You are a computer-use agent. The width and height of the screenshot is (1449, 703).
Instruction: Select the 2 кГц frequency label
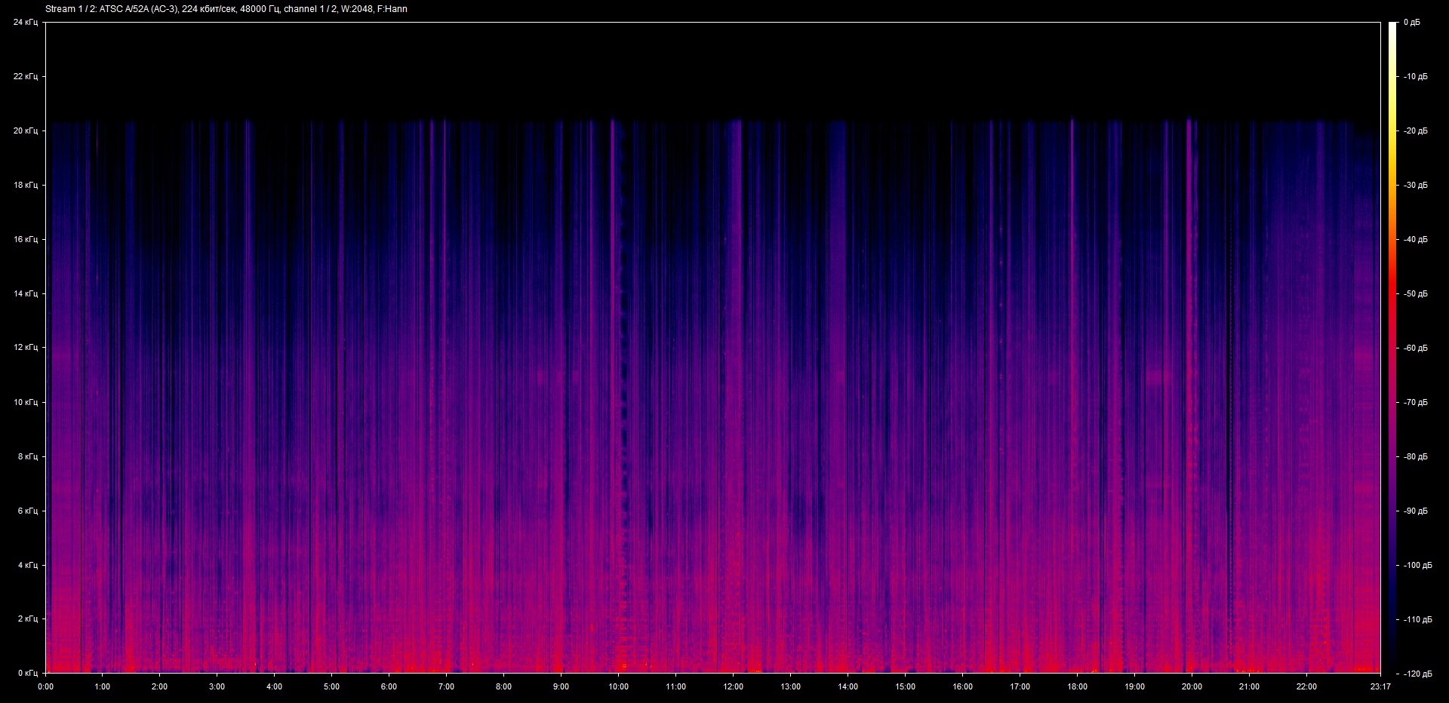[x=27, y=619]
